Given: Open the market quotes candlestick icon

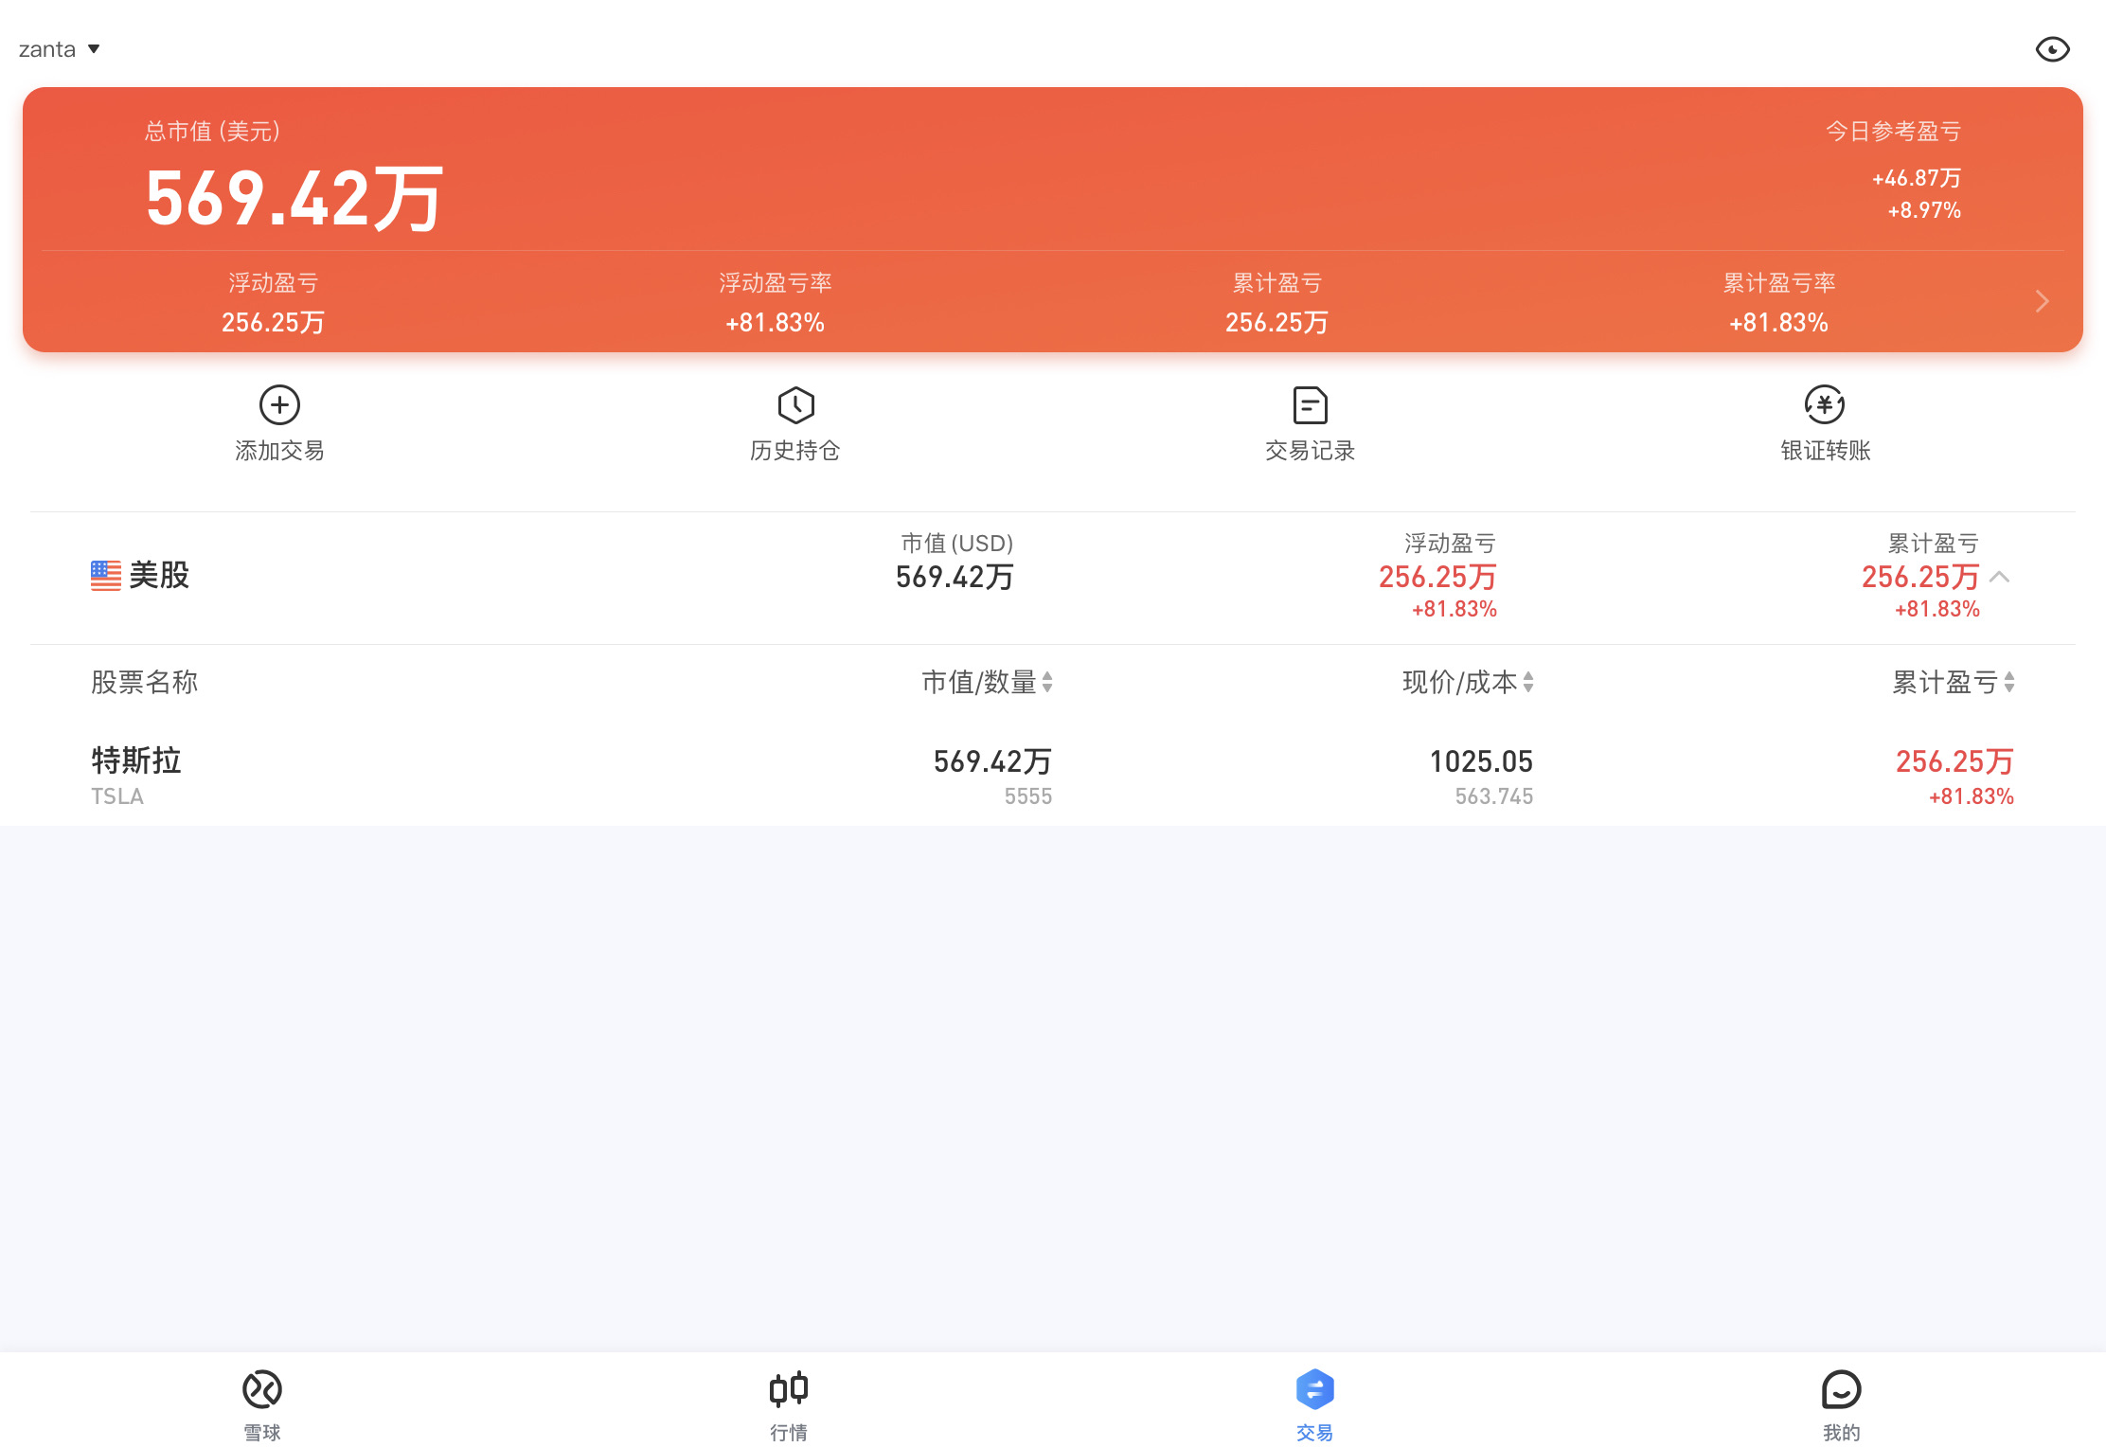Looking at the screenshot, I should point(788,1389).
